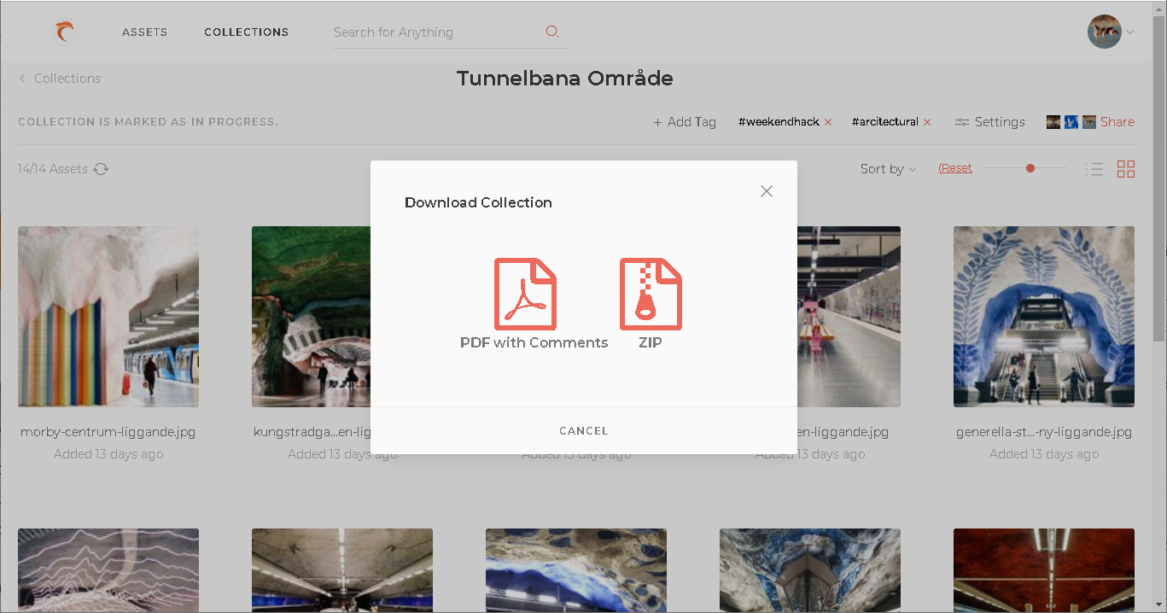Refresh the assets count
The height and width of the screenshot is (613, 1167).
click(101, 169)
